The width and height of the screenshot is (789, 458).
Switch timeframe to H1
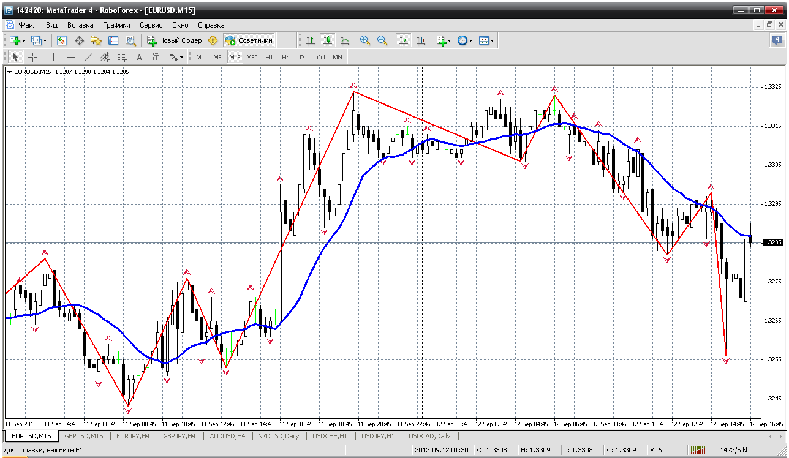[269, 57]
